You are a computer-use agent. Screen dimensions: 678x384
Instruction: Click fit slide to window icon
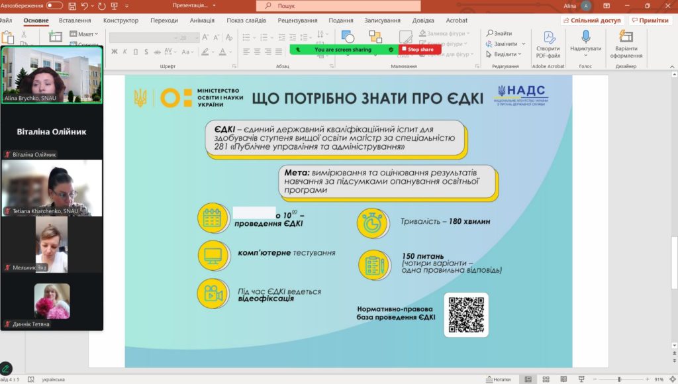pos(671,379)
